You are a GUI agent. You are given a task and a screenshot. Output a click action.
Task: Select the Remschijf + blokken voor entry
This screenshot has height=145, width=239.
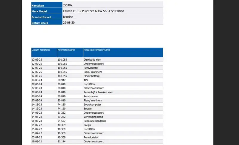(98, 92)
